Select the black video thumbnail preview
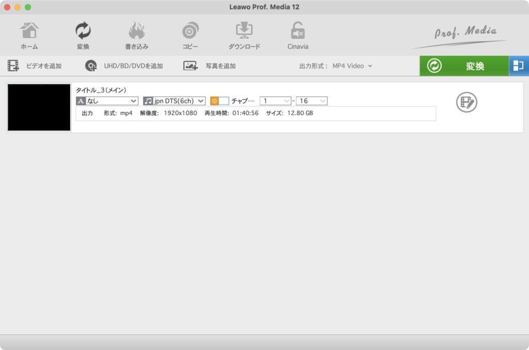Viewport: 529px width, 350px height. point(39,107)
